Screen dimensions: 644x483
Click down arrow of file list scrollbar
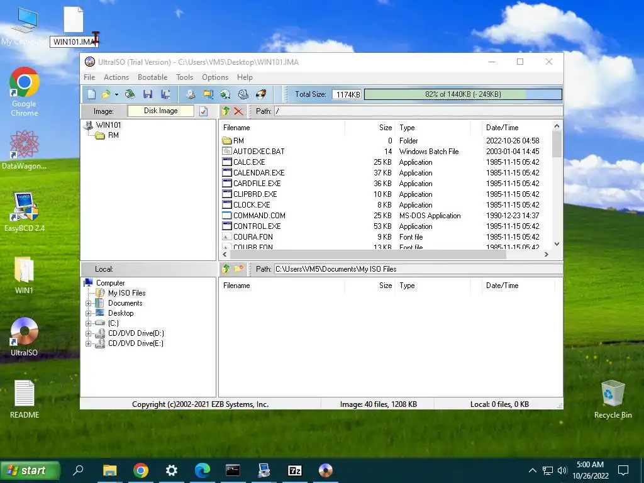pos(557,244)
